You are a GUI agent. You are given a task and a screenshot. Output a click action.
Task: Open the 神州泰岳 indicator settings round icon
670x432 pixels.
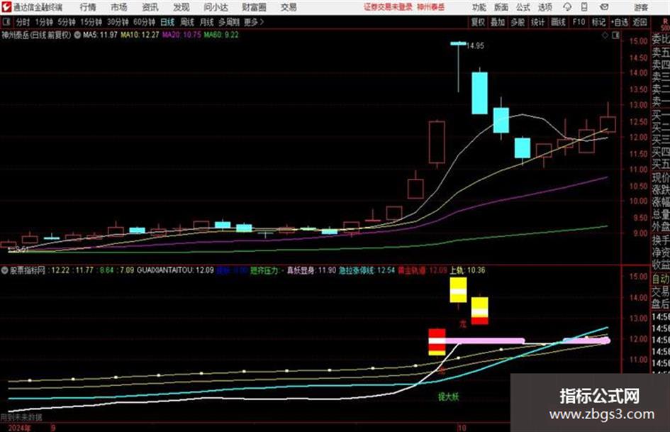77,35
